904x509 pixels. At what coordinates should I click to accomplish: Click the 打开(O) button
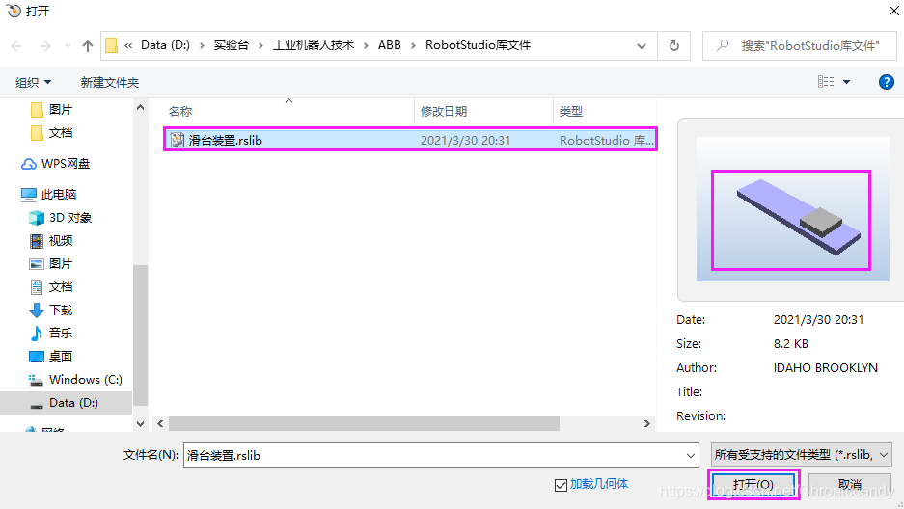pyautogui.click(x=753, y=484)
